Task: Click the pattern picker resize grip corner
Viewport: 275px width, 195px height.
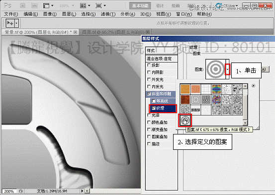Action: tap(257, 128)
